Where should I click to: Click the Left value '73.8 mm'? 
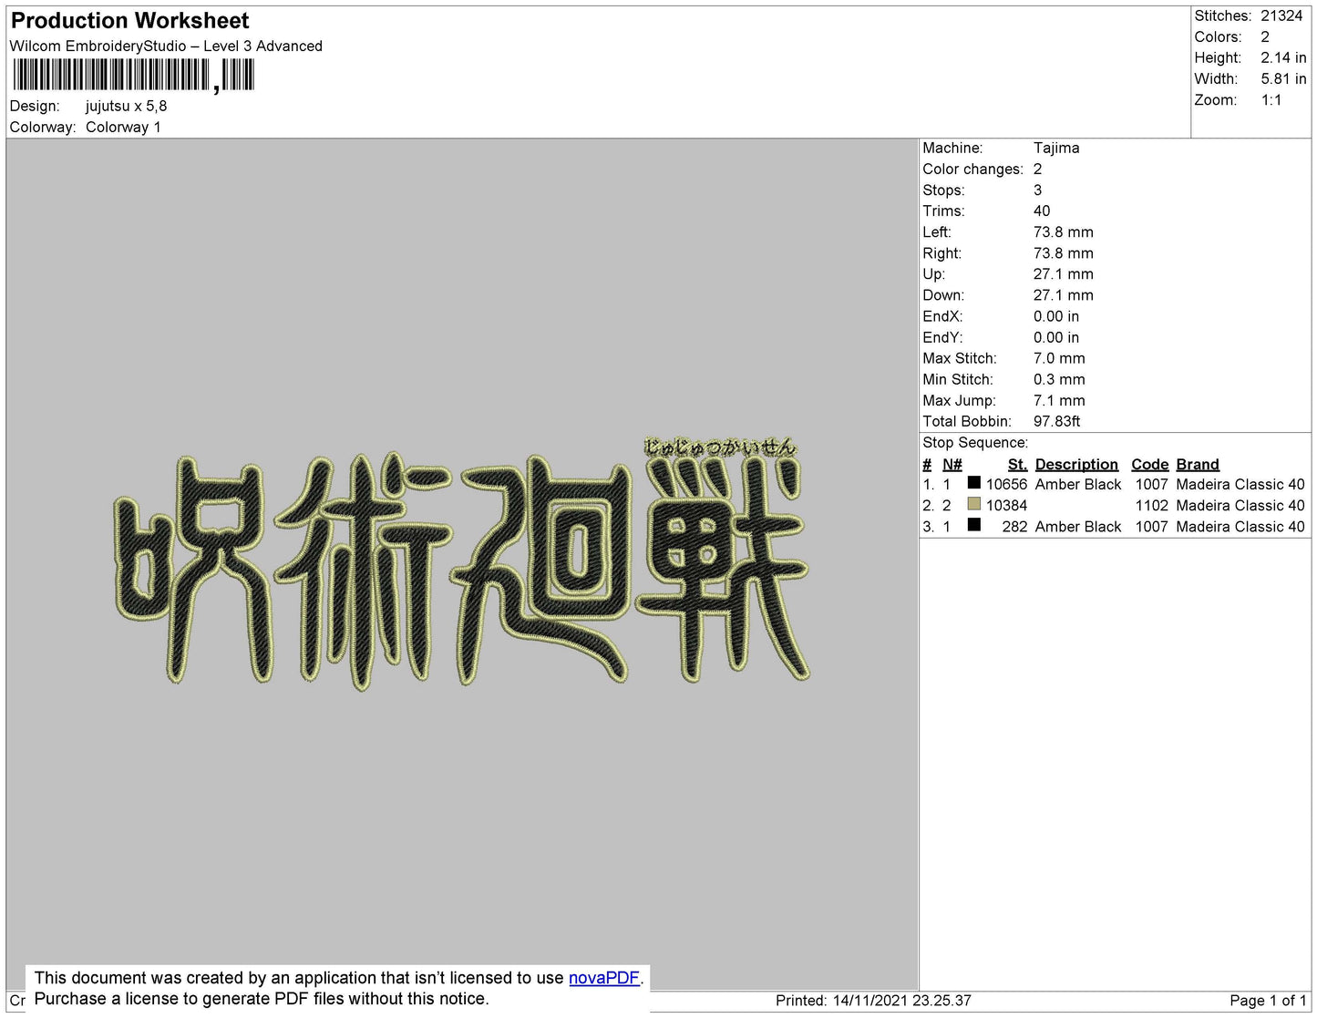[1063, 231]
